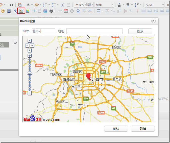170x143 pixels.
Task: Click 通州区 label on the map
Action: coord(117,79)
